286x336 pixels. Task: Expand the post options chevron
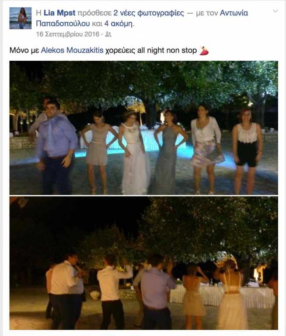pyautogui.click(x=276, y=11)
